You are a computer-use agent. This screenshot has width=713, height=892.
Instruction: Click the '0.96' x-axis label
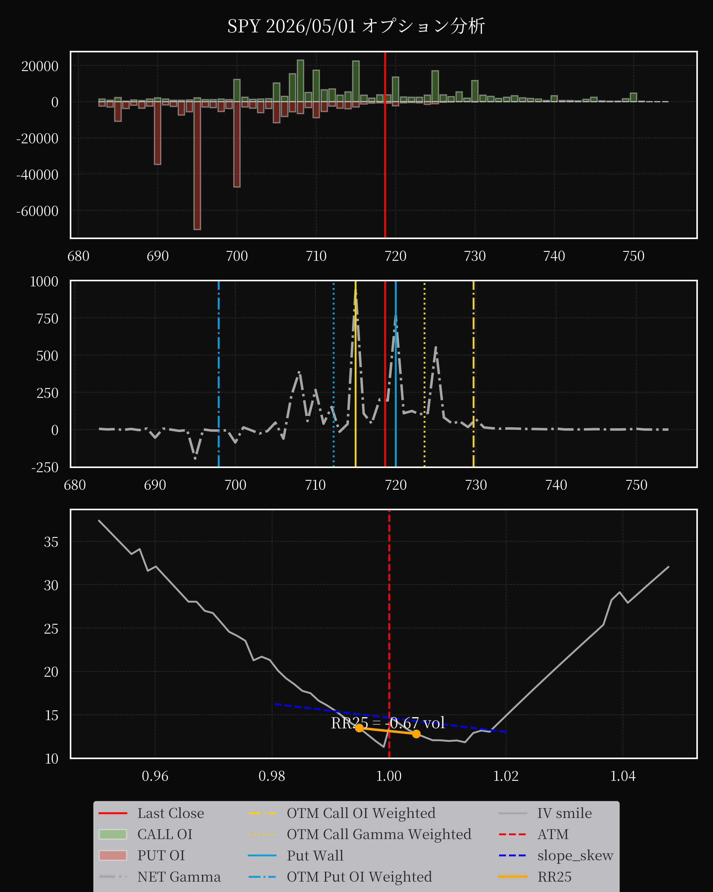point(155,776)
